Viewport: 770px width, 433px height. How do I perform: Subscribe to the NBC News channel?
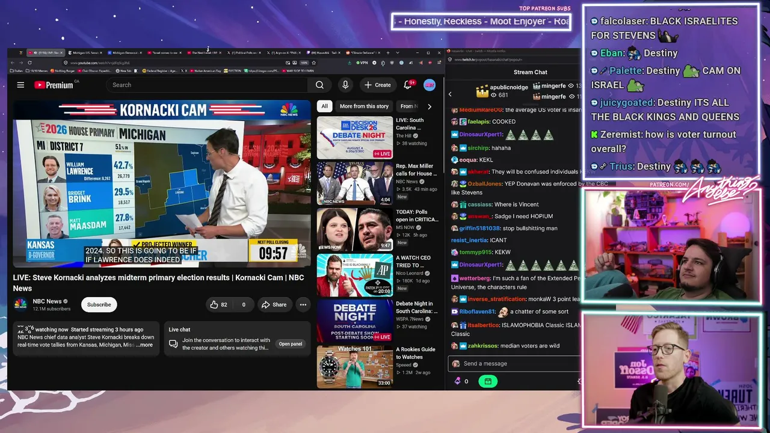point(99,305)
